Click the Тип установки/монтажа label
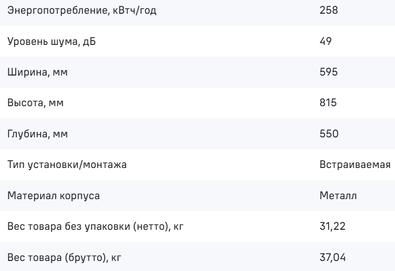The image size is (395, 271). pyautogui.click(x=67, y=165)
